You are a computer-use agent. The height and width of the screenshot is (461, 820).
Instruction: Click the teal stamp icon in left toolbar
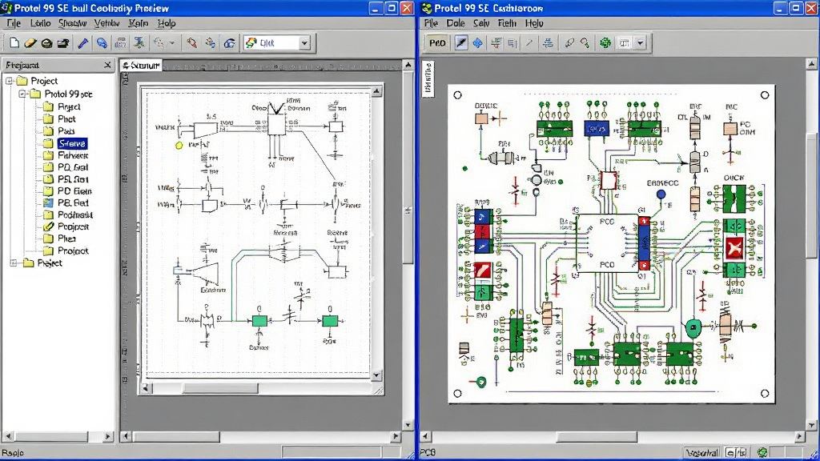pos(139,43)
